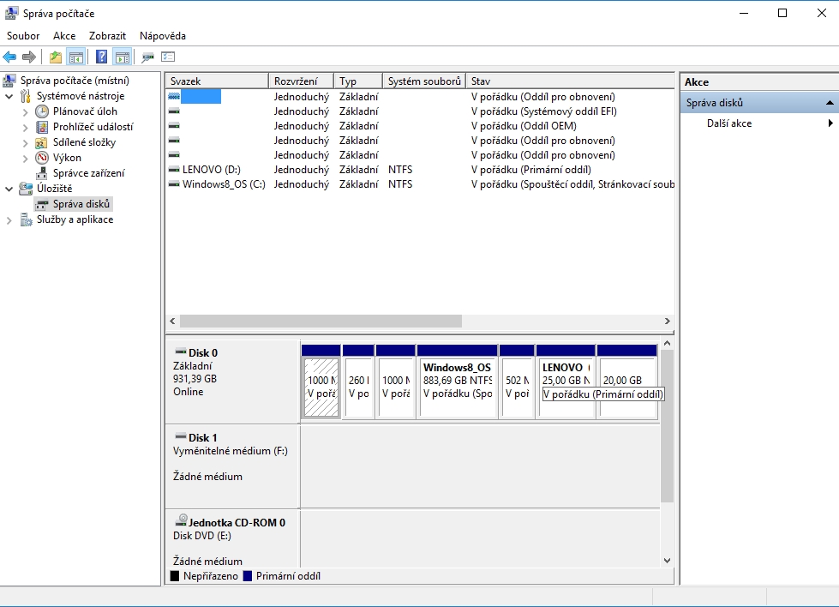Screen dimensions: 839x607
Task: Click the Primární oddíl blue legend swatch
Action: coord(247,576)
